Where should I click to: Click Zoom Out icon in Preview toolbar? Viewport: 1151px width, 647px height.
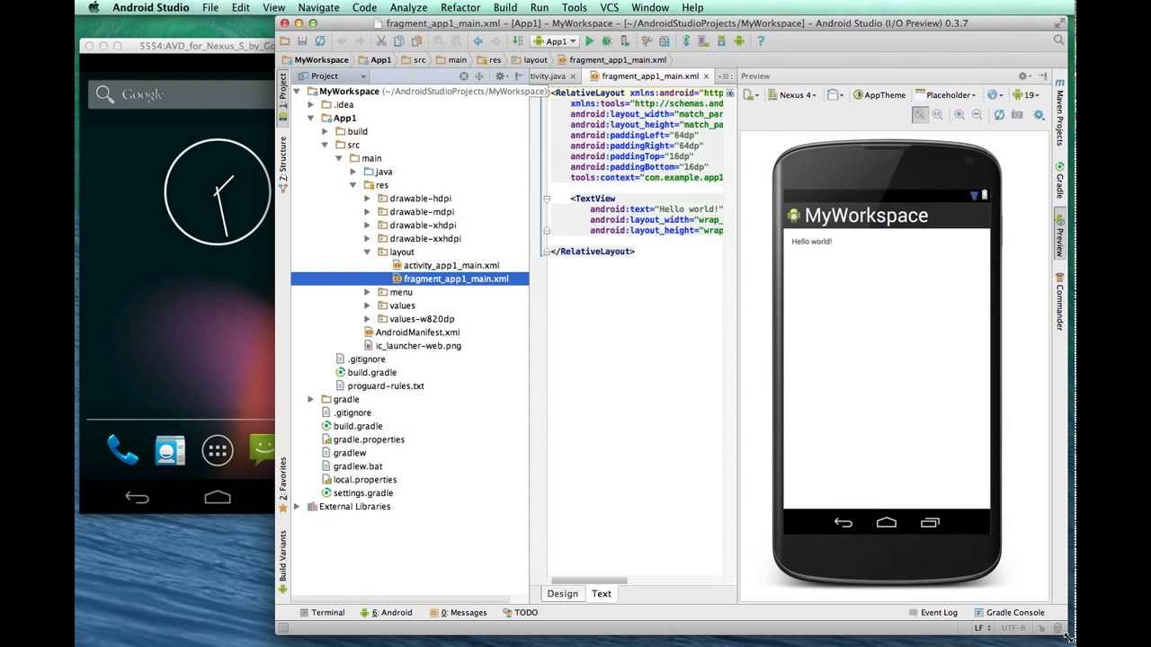[x=977, y=115]
